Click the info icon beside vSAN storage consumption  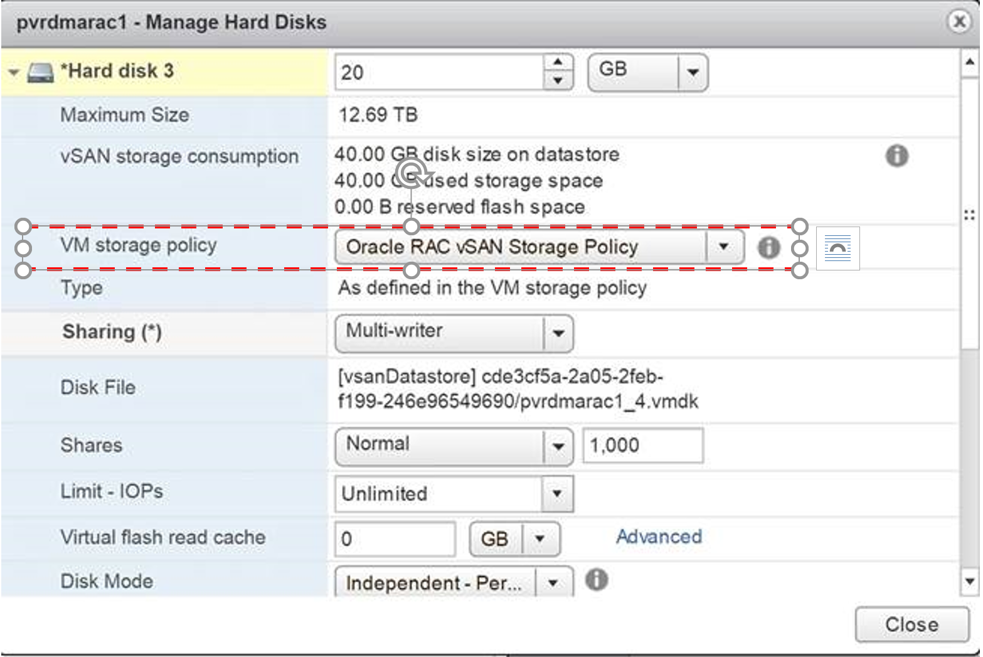pos(896,155)
